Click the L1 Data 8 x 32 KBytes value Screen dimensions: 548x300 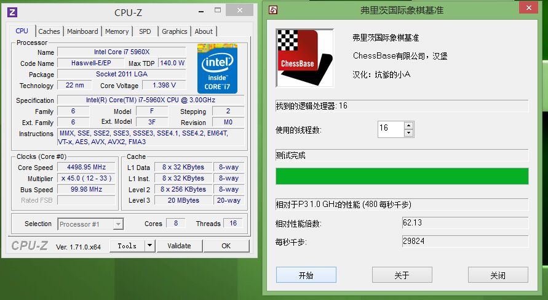coord(183,167)
